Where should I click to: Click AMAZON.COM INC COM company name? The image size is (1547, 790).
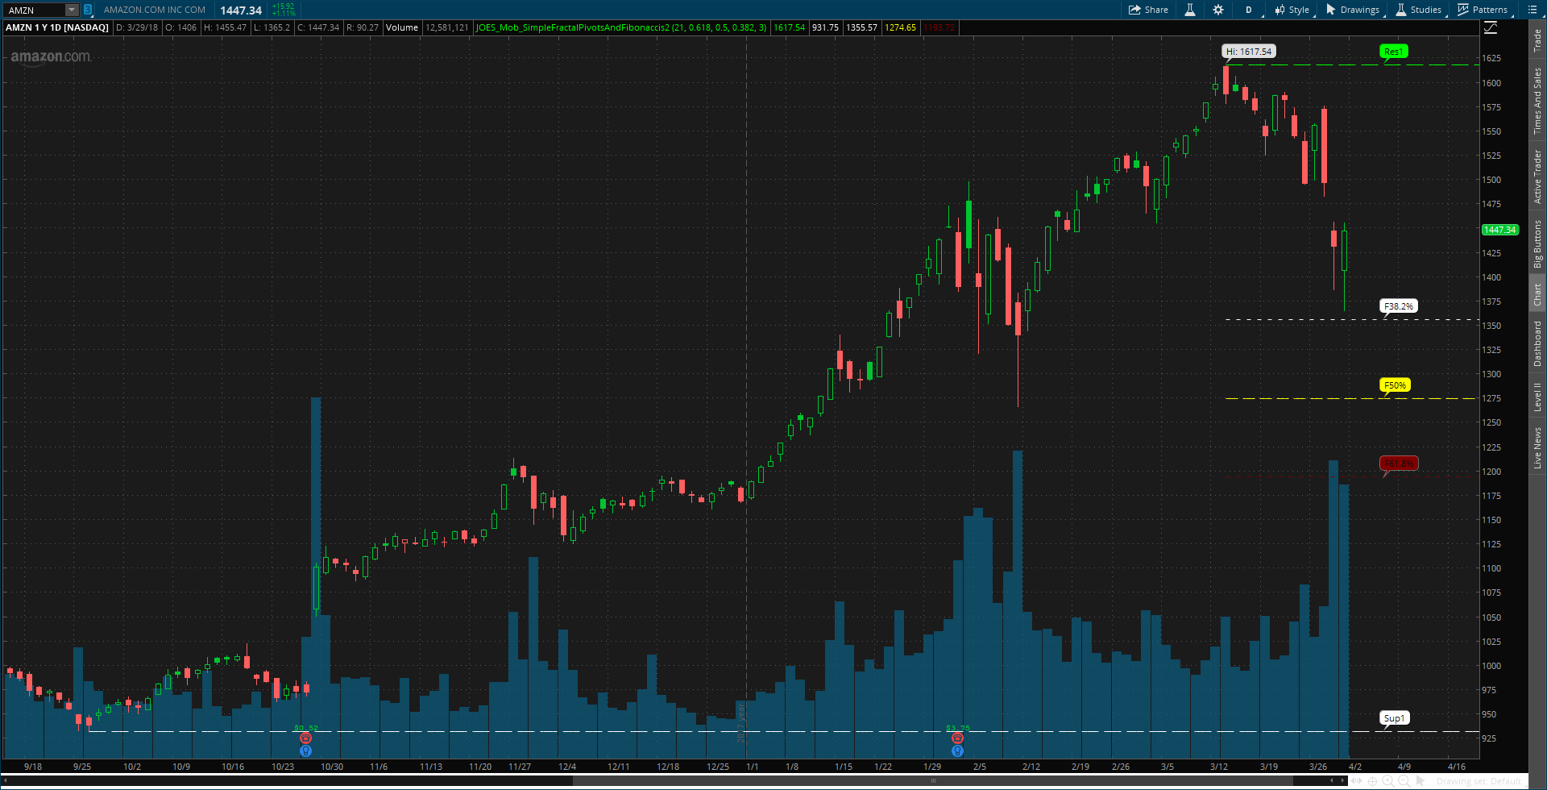point(155,10)
